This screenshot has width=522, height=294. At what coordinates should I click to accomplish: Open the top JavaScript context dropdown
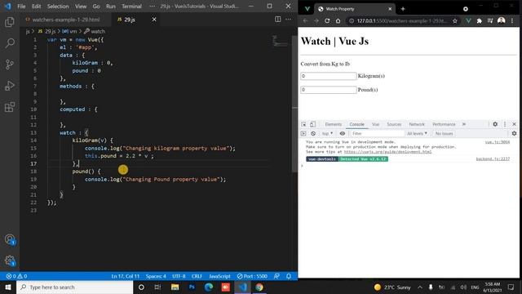(327, 133)
